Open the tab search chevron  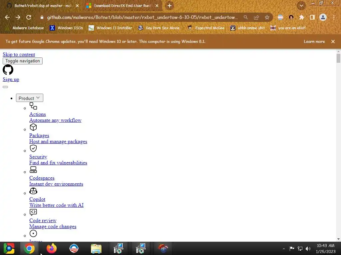click(x=301, y=6)
